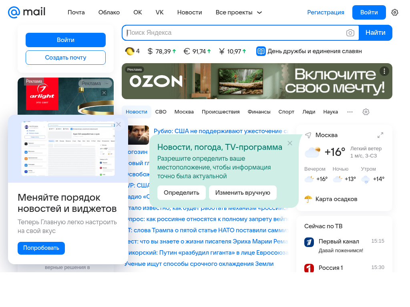Click the euro exchange rate 91,74
This screenshot has height=307, width=410.
click(x=197, y=51)
